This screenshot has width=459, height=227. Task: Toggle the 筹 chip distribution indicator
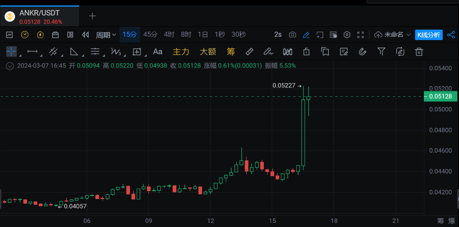point(231,52)
